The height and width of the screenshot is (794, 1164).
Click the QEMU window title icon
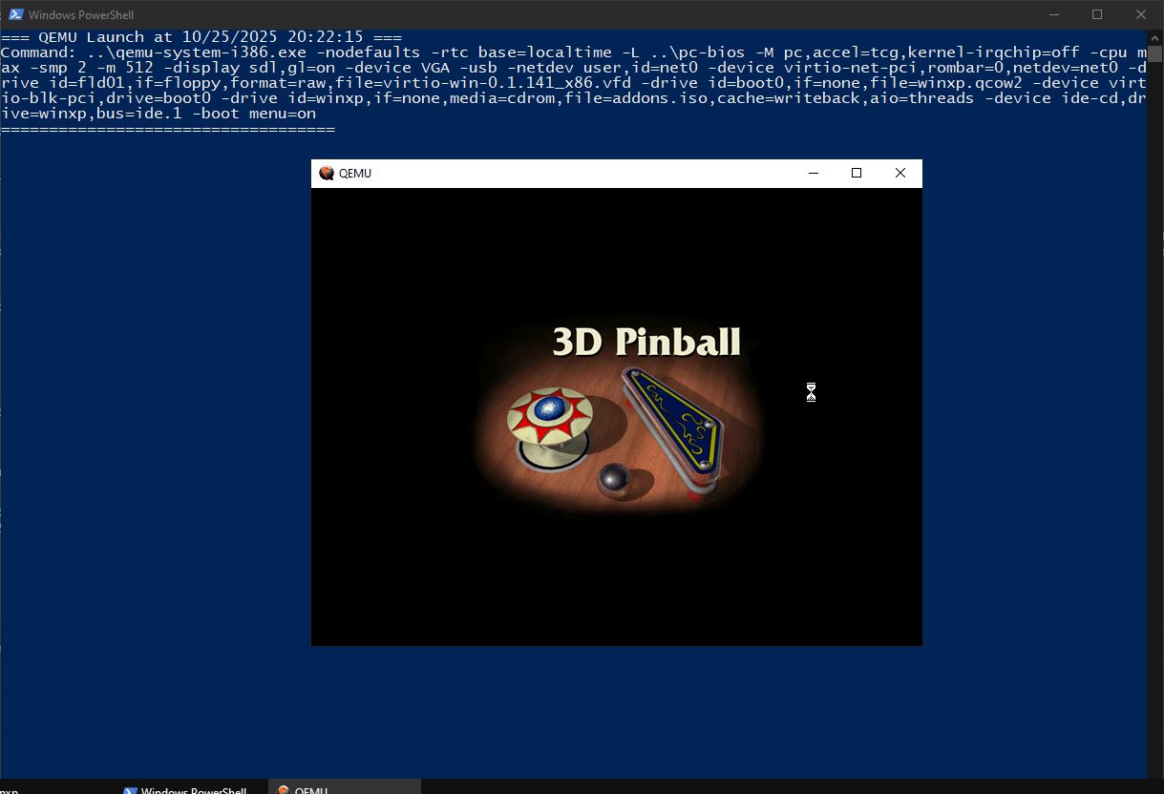[x=327, y=173]
